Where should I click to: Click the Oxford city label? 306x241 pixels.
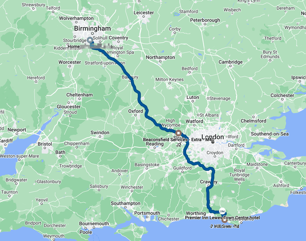tap(136, 111)
